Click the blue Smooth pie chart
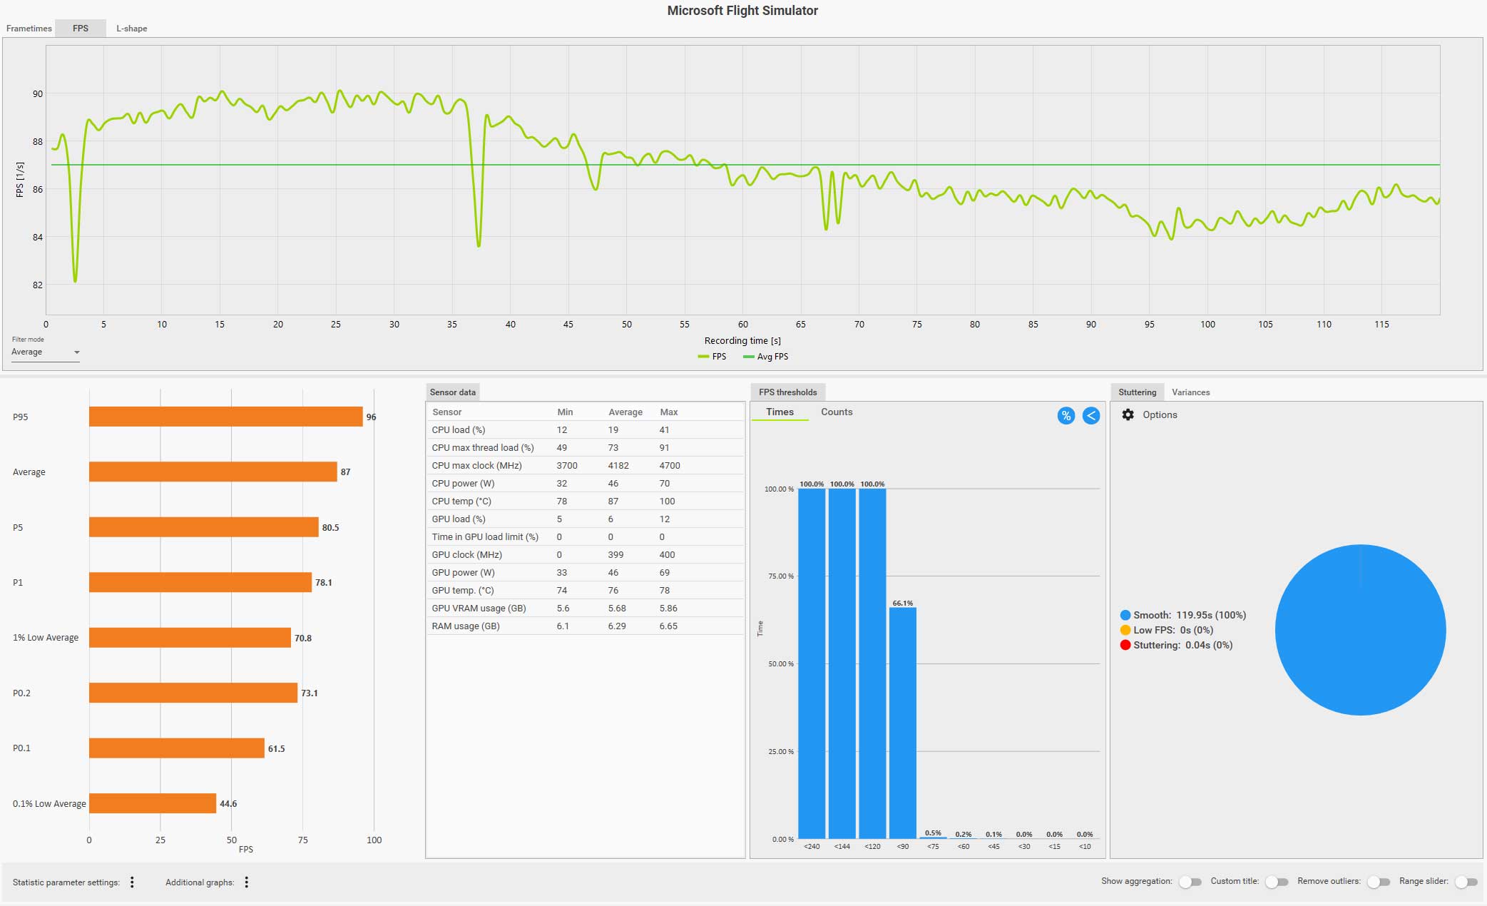 pos(1360,630)
